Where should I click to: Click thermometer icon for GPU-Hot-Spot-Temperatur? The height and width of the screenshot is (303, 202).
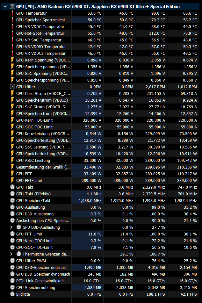click(x=12, y=33)
